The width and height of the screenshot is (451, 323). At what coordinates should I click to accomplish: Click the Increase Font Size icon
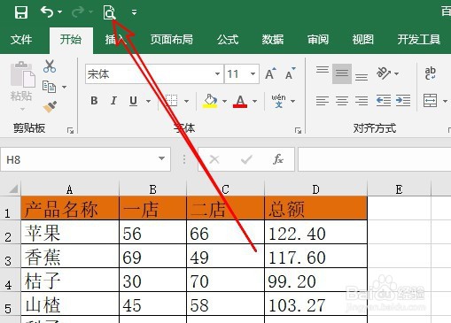pos(270,73)
